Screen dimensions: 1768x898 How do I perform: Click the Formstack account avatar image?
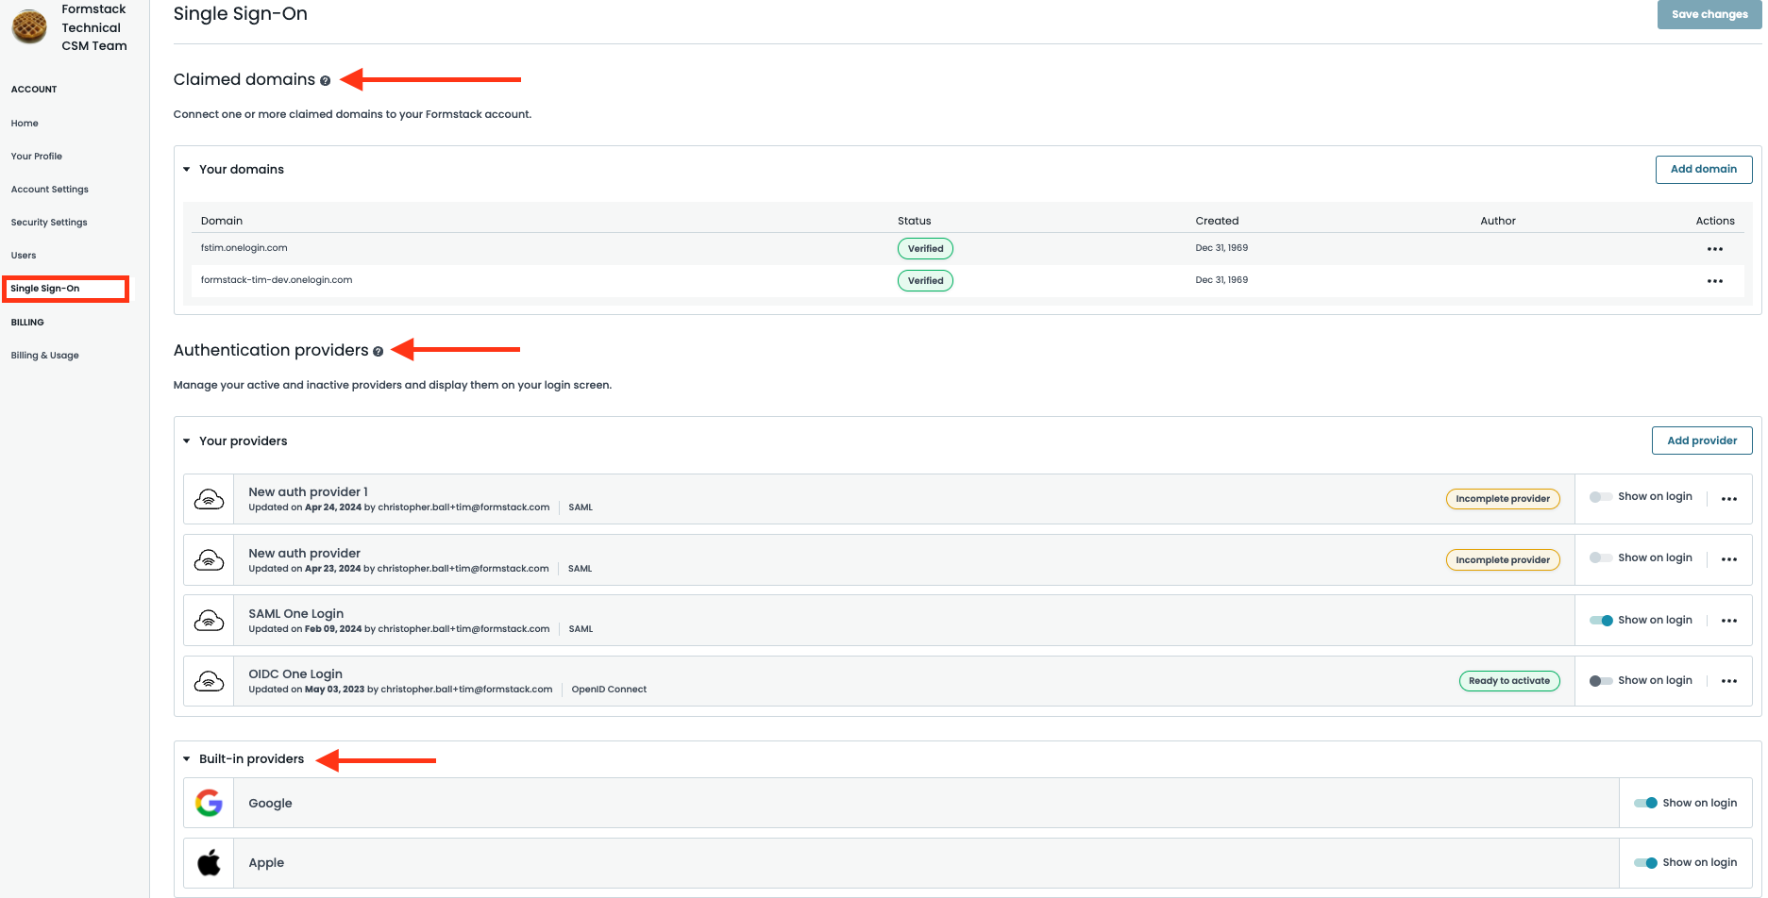click(28, 26)
